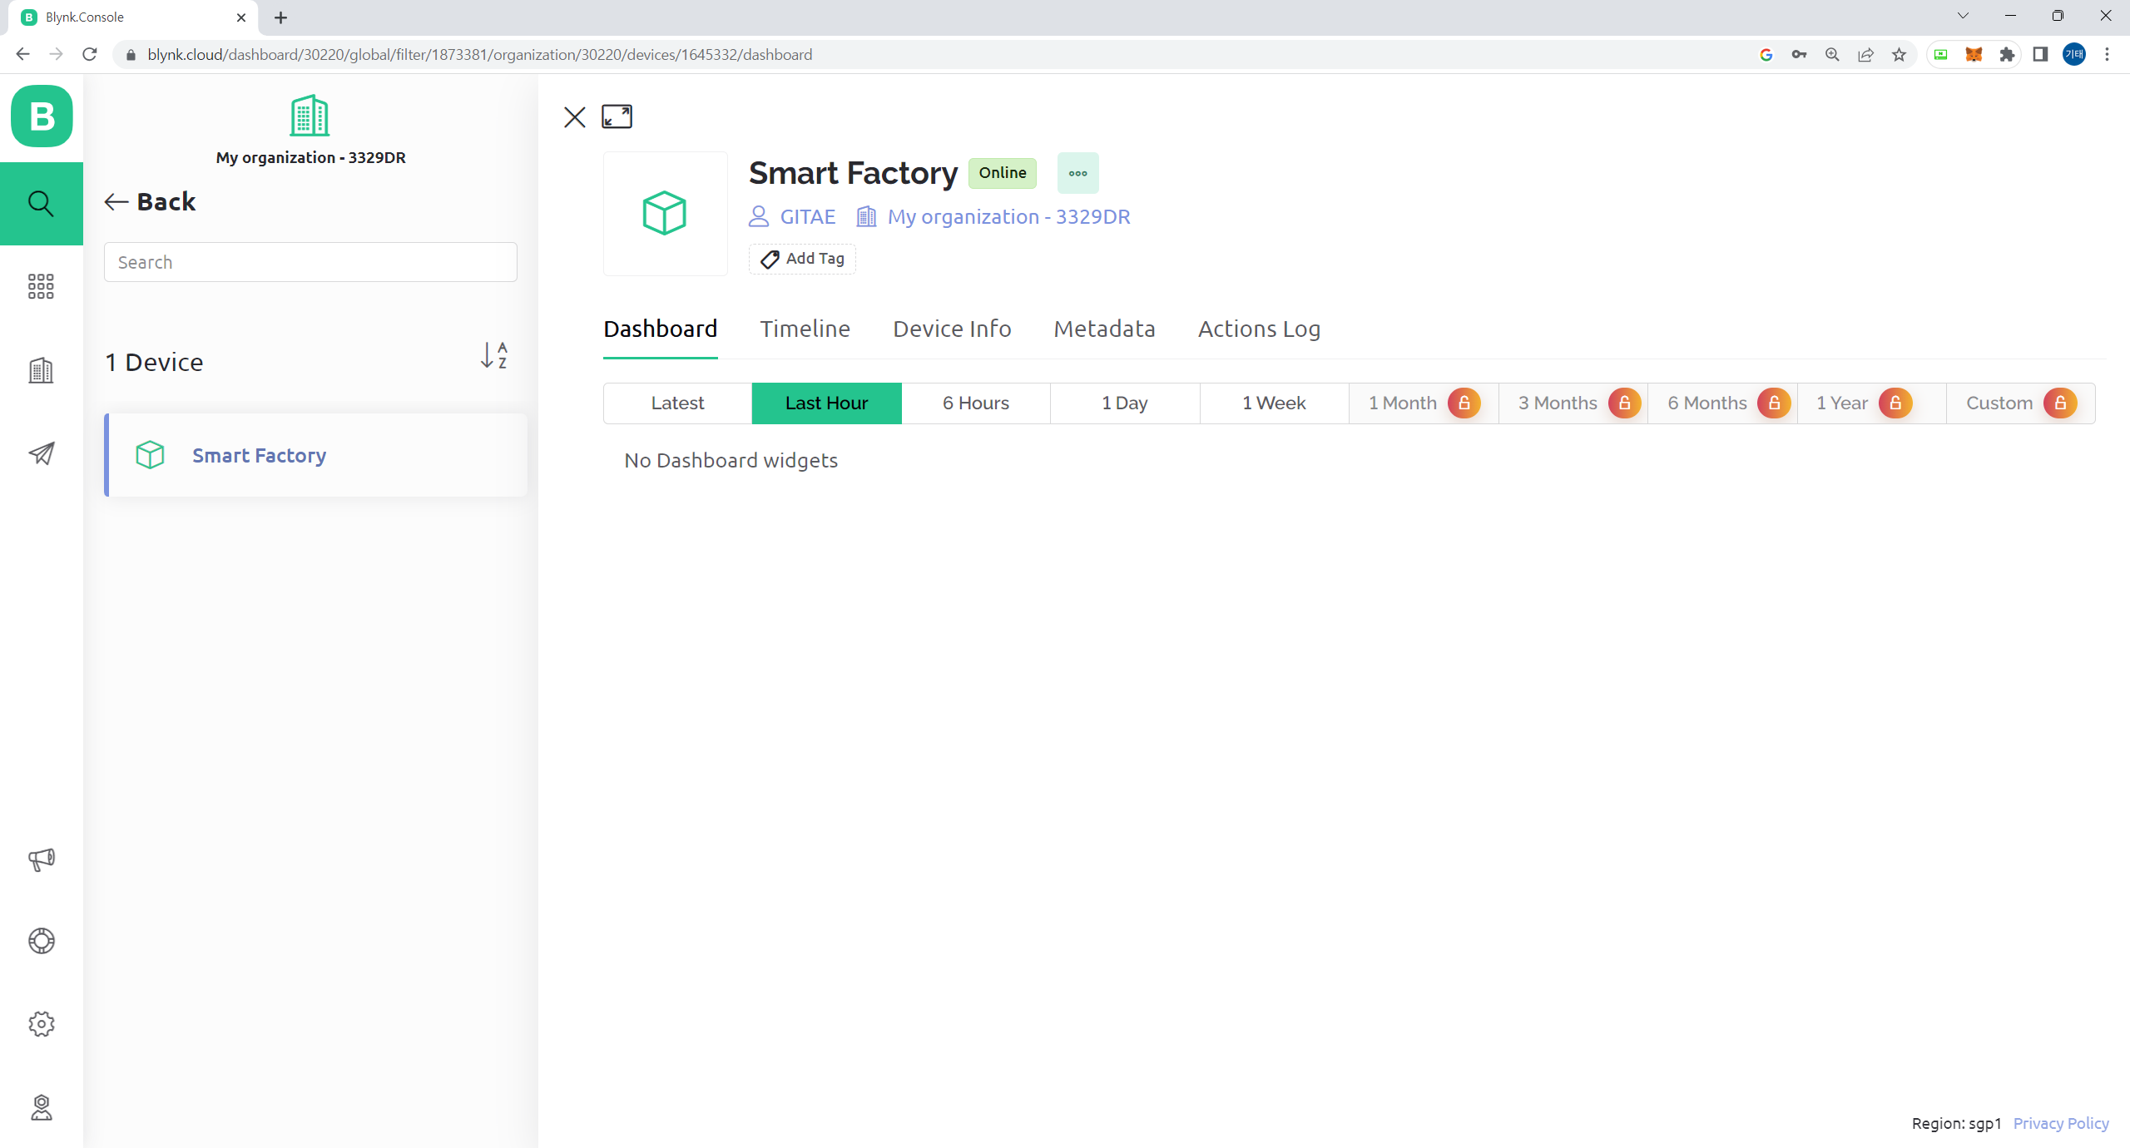Click the organization building icon in sidebar
The image size is (2130, 1148).
pyautogui.click(x=41, y=370)
